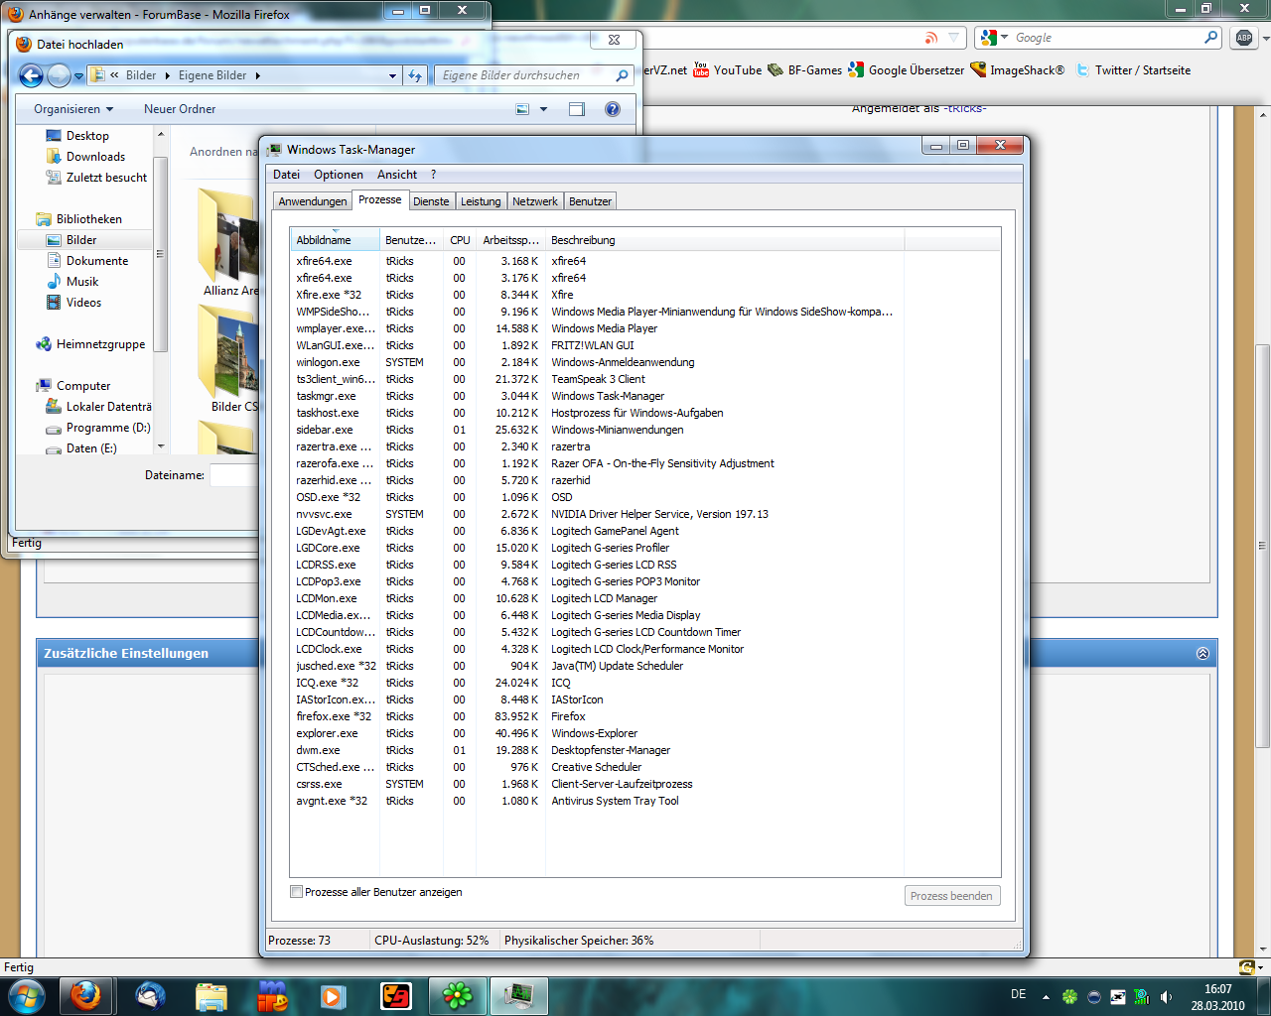Expand the address bar history dropdown
The height and width of the screenshot is (1016, 1271).
[393, 75]
